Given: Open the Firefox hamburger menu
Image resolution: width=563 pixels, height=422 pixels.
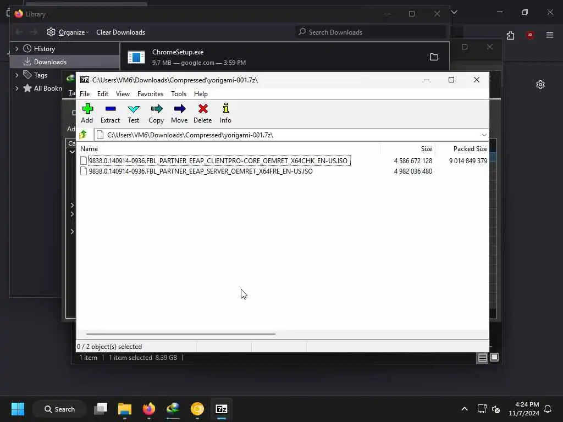Looking at the screenshot, I should pos(550,35).
